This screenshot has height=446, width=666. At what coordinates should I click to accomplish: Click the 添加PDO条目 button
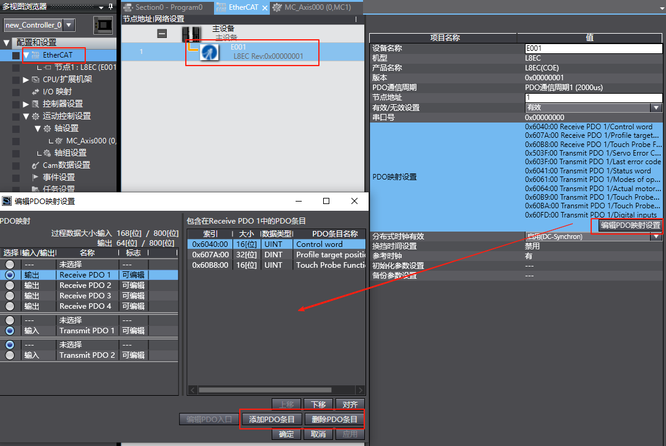(x=271, y=420)
